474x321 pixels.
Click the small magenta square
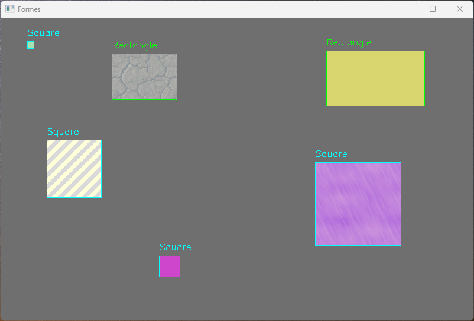[x=170, y=266]
